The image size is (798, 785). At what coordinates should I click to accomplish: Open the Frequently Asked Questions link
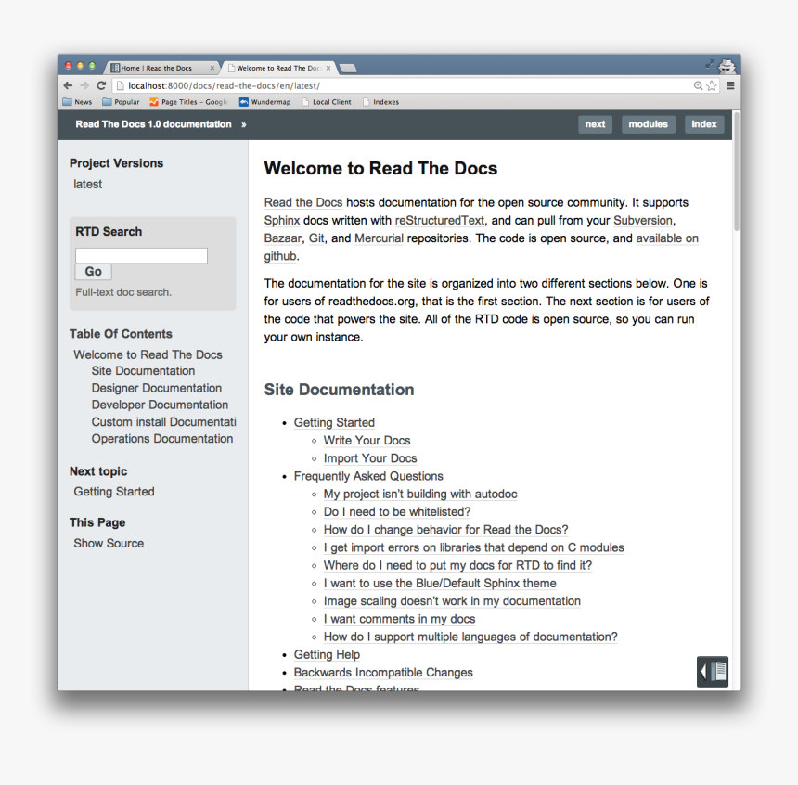pyautogui.click(x=368, y=476)
